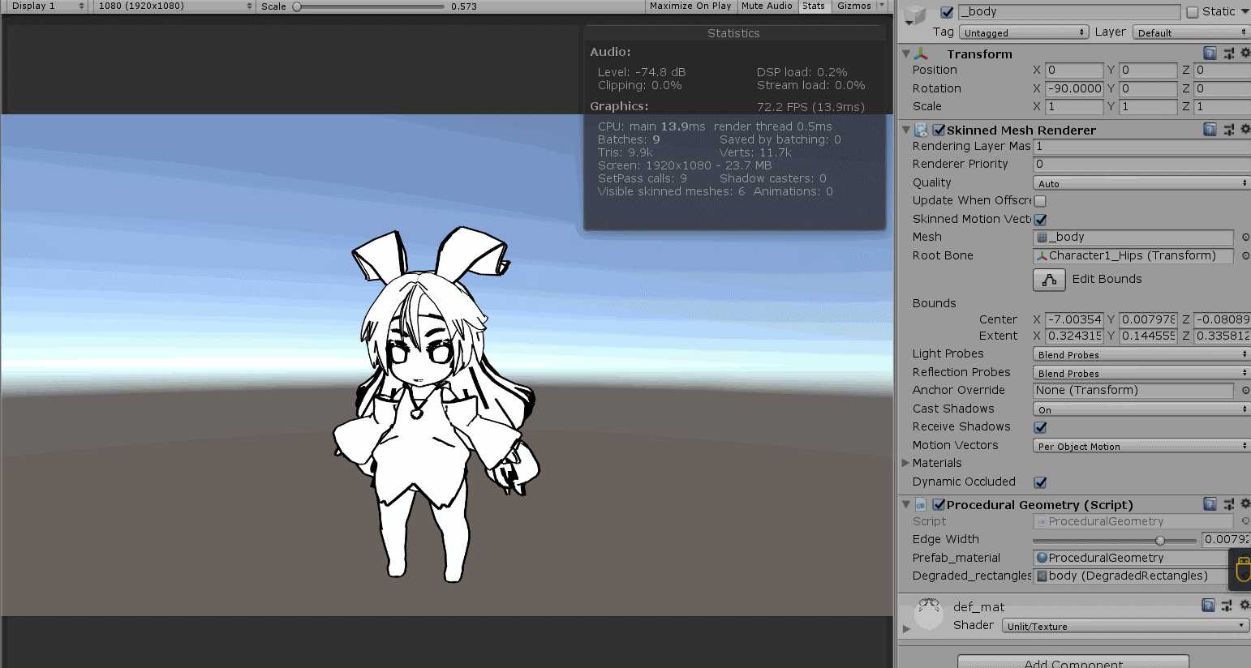Enable the Static checkbox
The height and width of the screenshot is (668, 1251).
(x=1192, y=12)
